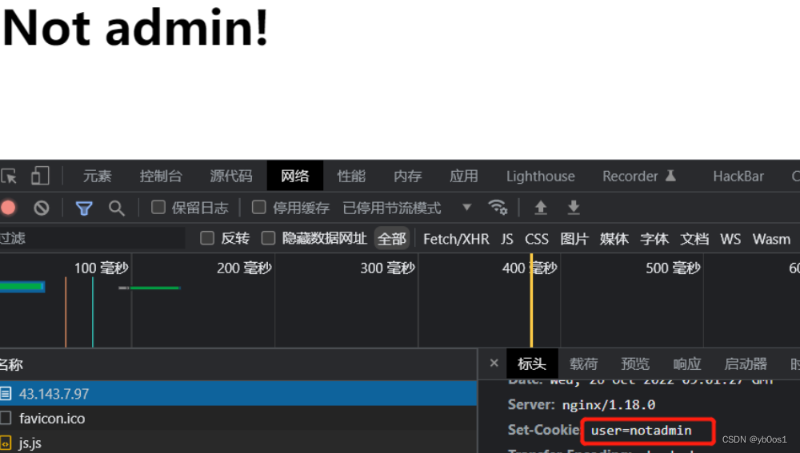The image size is (800, 453).
Task: Clear the network log
Action: (42, 208)
